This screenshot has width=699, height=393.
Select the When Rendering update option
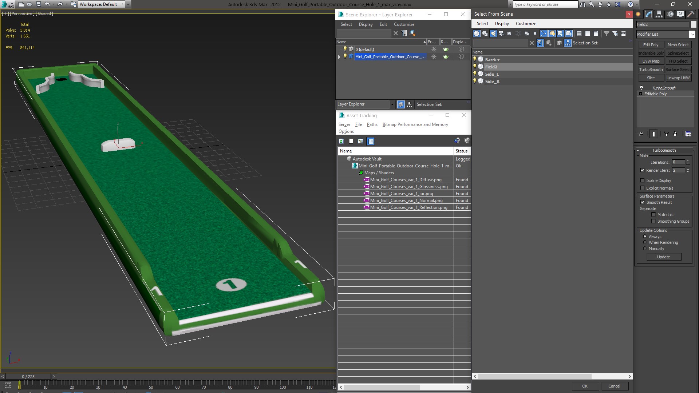(645, 242)
